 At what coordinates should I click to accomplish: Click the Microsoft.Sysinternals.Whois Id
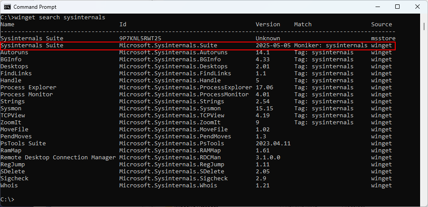[x=168, y=186]
